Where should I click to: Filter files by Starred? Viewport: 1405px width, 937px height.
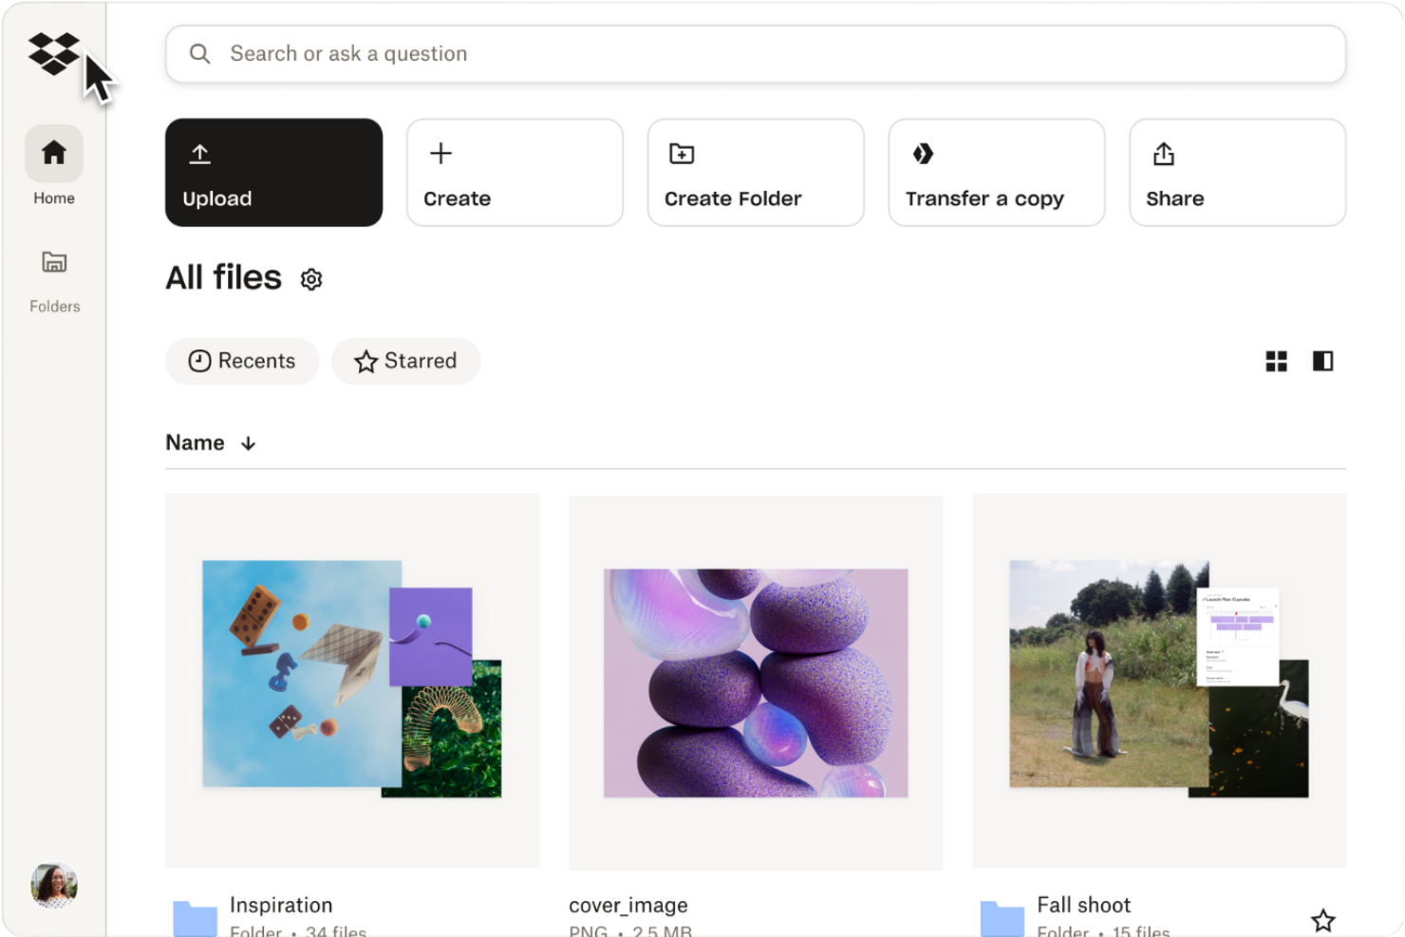click(405, 361)
